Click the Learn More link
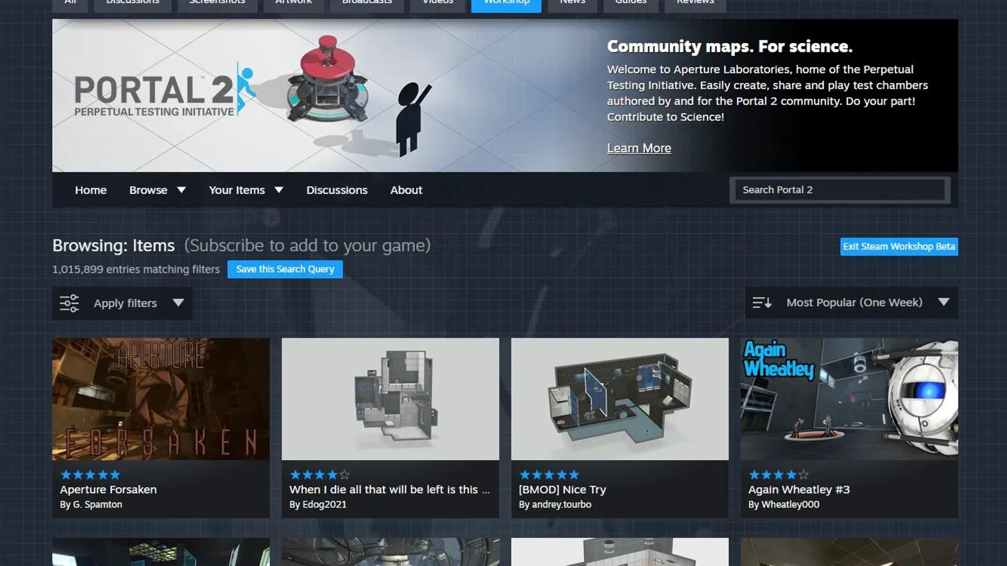 (x=639, y=148)
